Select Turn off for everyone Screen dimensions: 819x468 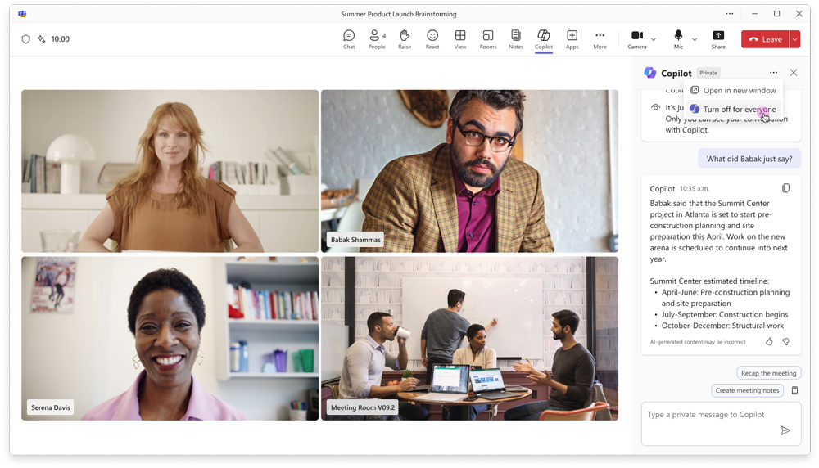pyautogui.click(x=733, y=109)
